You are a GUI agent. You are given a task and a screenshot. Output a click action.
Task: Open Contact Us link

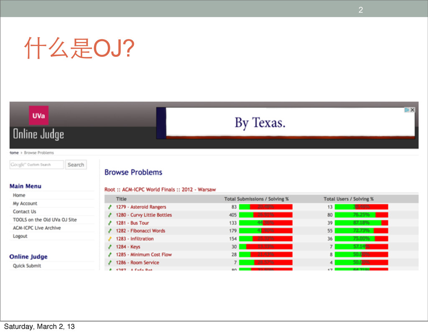[x=24, y=212]
